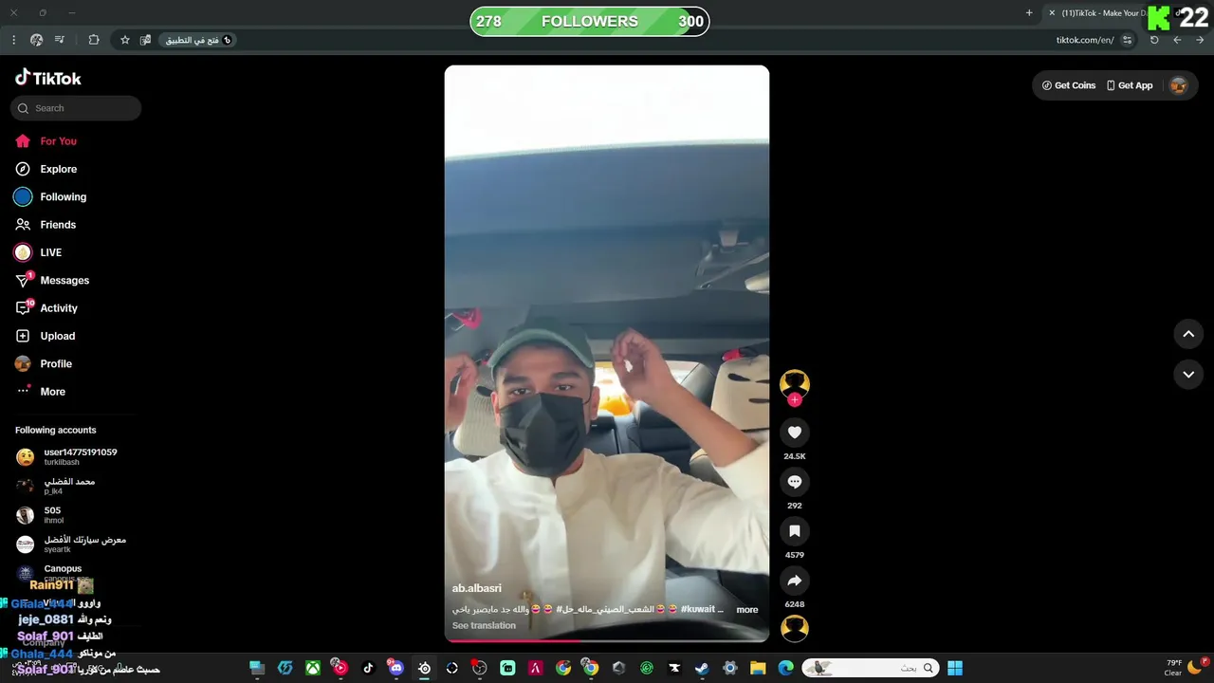This screenshot has height=683, width=1214.
Task: Open the spinning sound disc icon
Action: coord(795,628)
